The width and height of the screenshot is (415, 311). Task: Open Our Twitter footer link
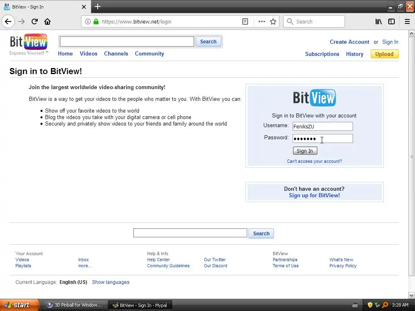pos(215,260)
